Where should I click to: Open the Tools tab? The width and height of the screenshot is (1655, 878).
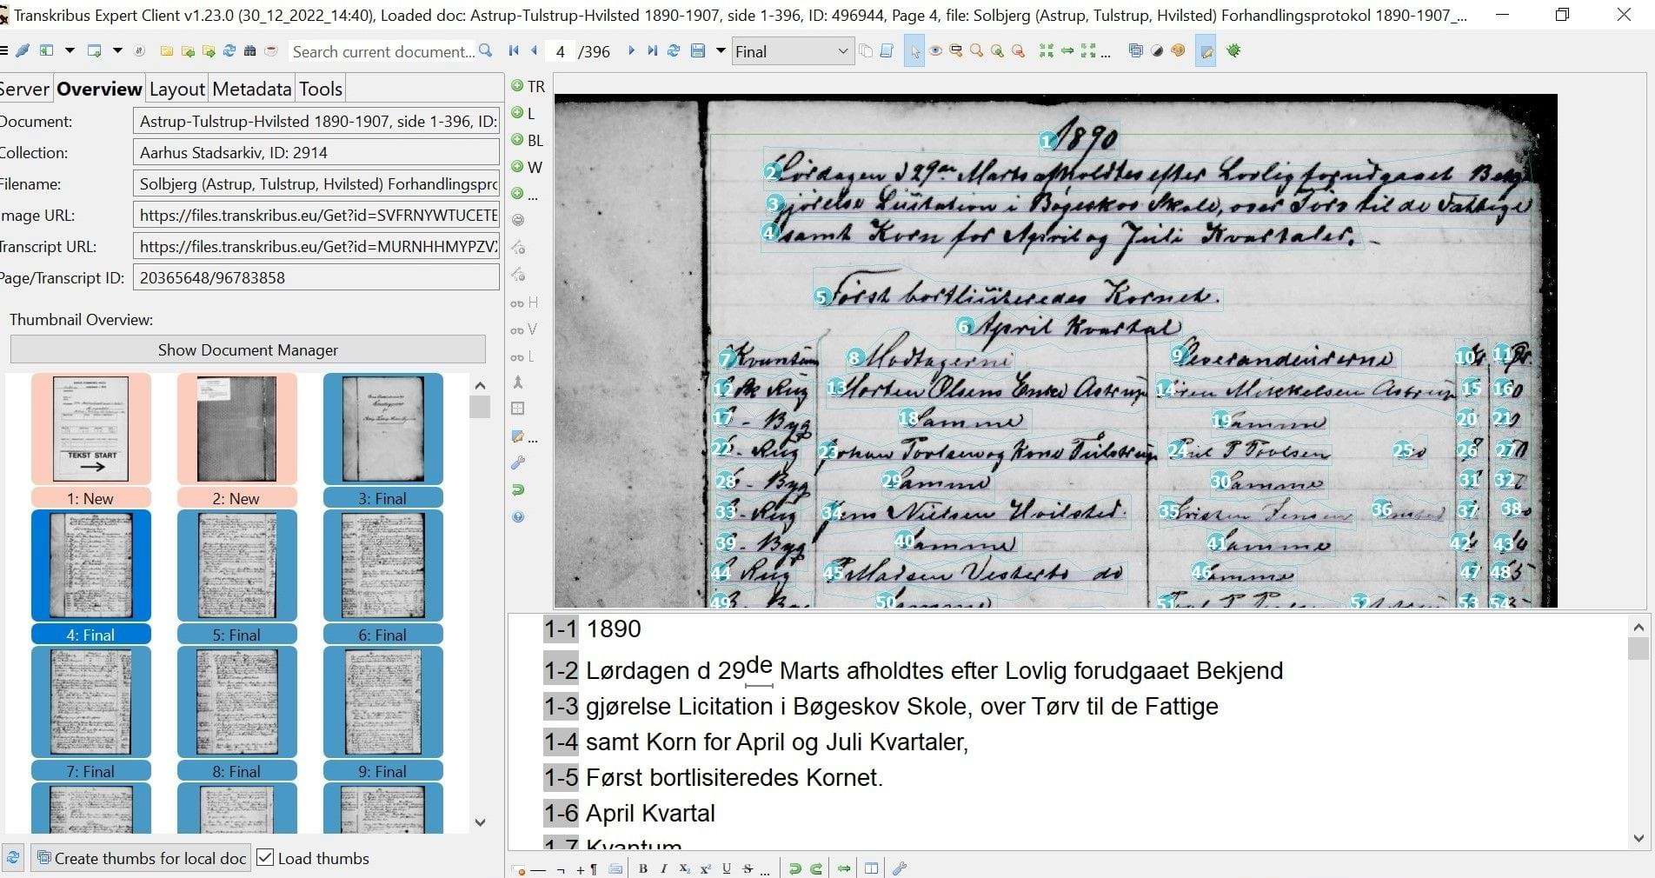(x=321, y=89)
